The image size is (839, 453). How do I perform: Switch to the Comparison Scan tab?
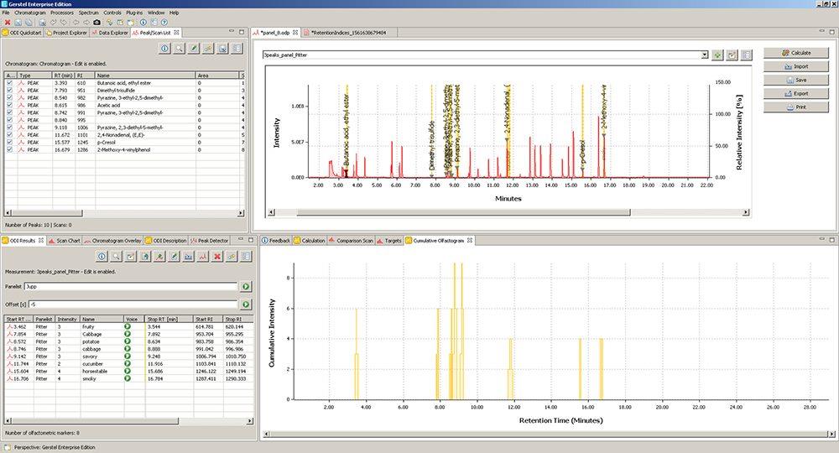(x=357, y=241)
